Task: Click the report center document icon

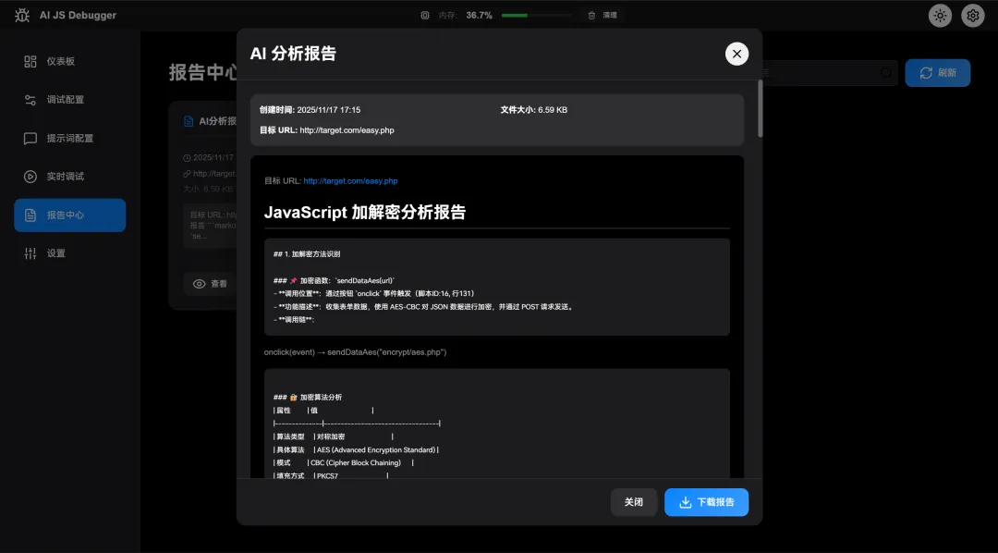Action: (x=30, y=215)
